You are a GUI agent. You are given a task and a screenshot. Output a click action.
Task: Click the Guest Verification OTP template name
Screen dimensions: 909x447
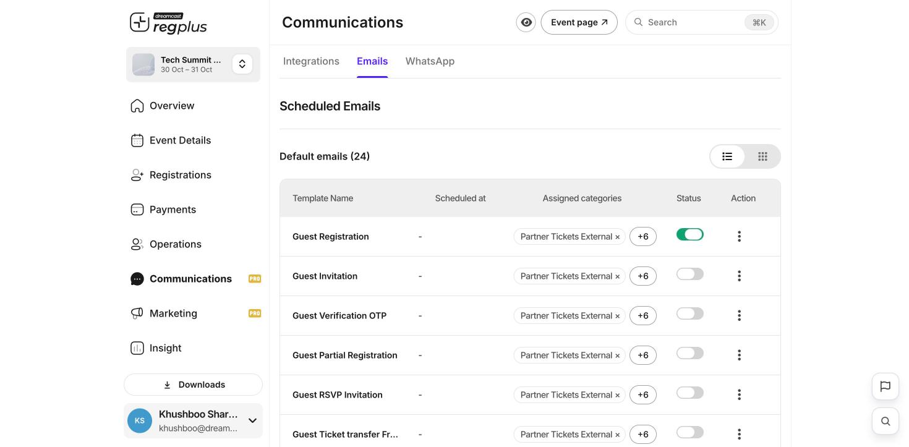(x=339, y=315)
